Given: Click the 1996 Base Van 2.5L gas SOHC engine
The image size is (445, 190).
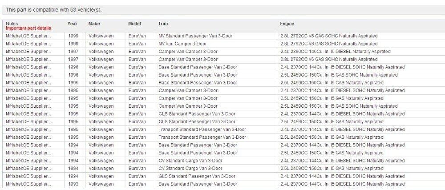Looking at the screenshot, I should click(x=339, y=75).
